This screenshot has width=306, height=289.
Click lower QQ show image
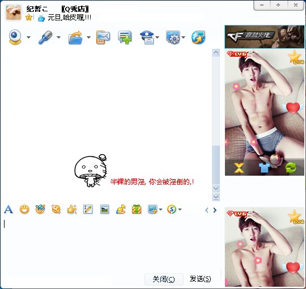(265, 247)
